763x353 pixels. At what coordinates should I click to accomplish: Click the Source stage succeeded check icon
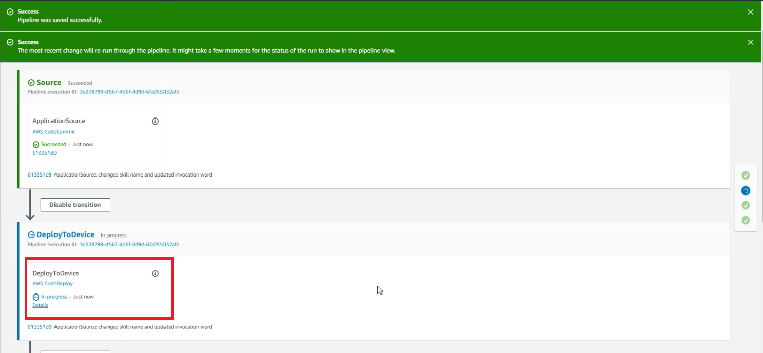[x=31, y=83]
